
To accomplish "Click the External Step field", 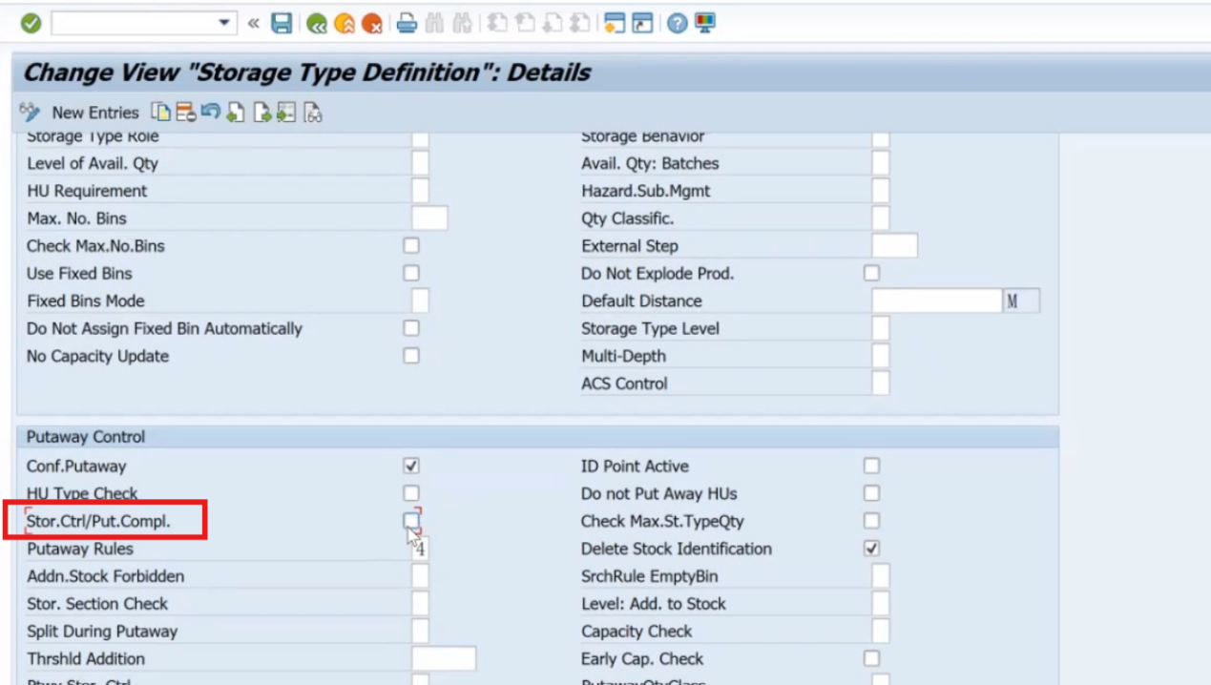I will (895, 245).
